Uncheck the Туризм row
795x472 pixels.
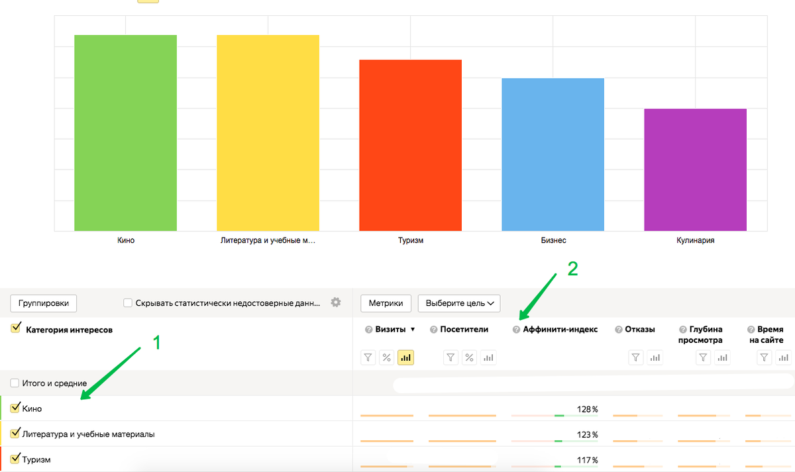coord(15,458)
